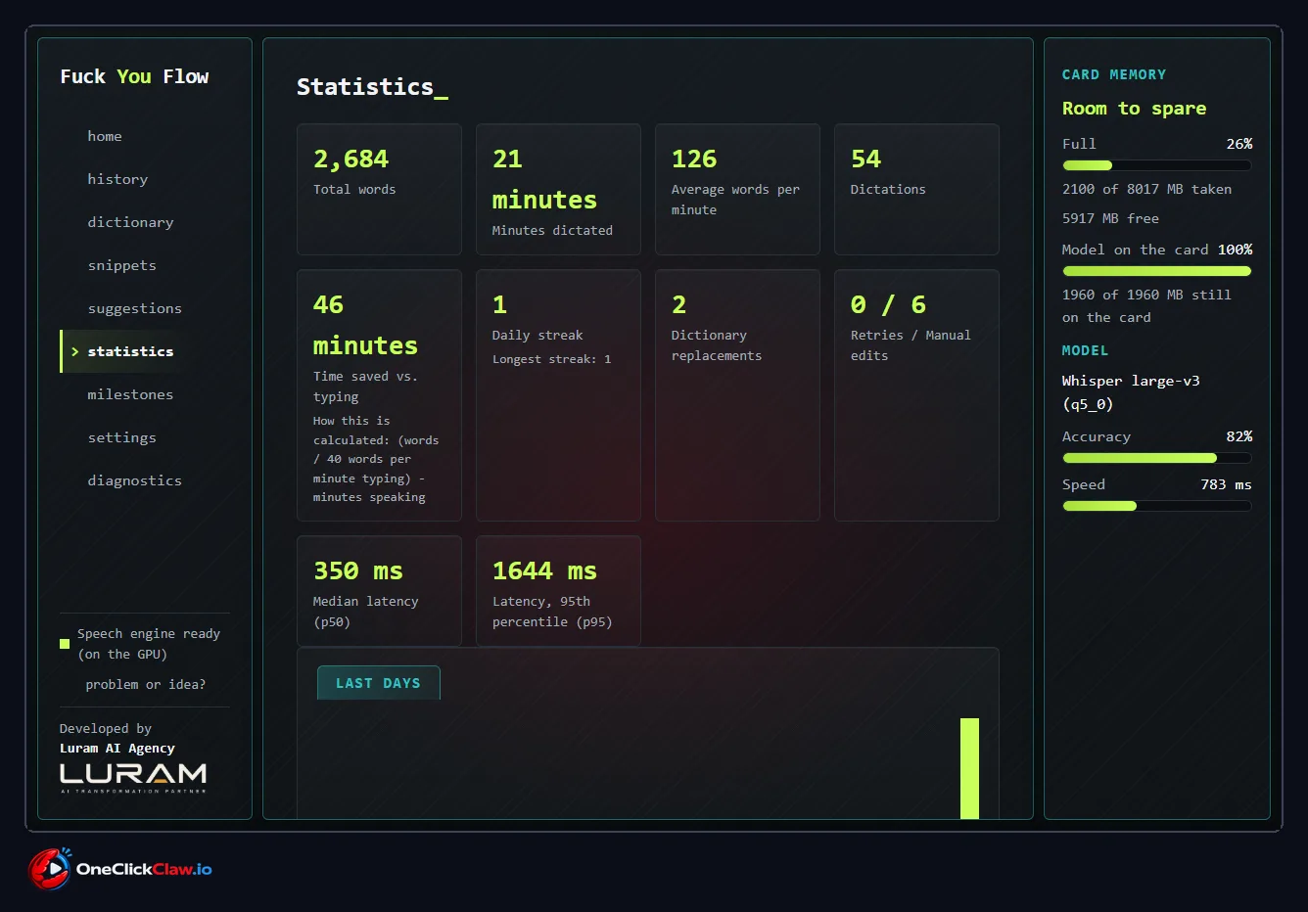
Task: Go to the dictionary page
Action: click(130, 222)
